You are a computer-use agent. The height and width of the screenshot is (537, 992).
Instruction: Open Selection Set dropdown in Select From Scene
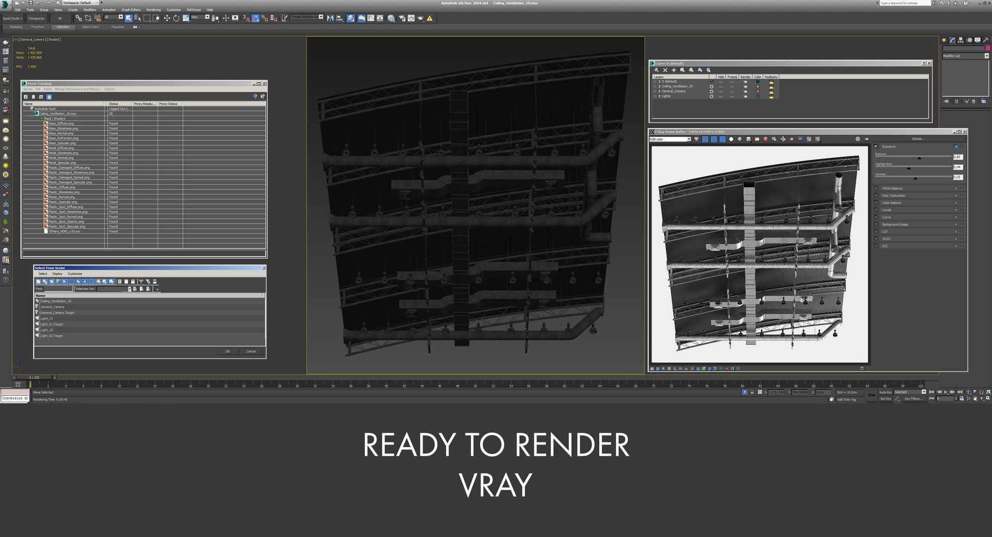click(114, 289)
